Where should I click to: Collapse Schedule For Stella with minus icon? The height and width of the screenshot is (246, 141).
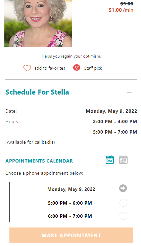point(130,93)
